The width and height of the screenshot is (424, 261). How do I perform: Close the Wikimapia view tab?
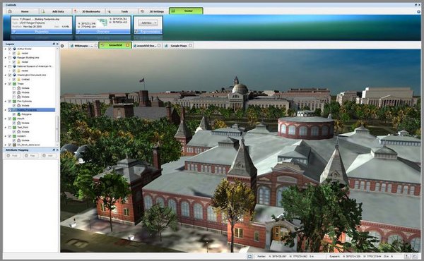(96, 45)
